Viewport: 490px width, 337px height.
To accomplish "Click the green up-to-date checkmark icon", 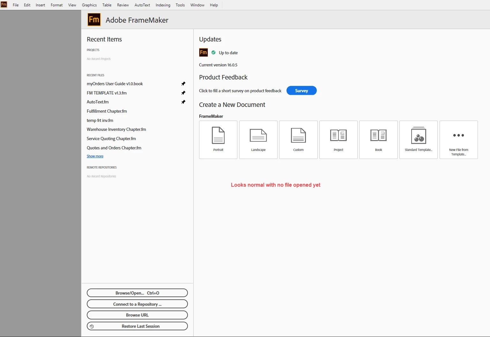I will point(213,52).
